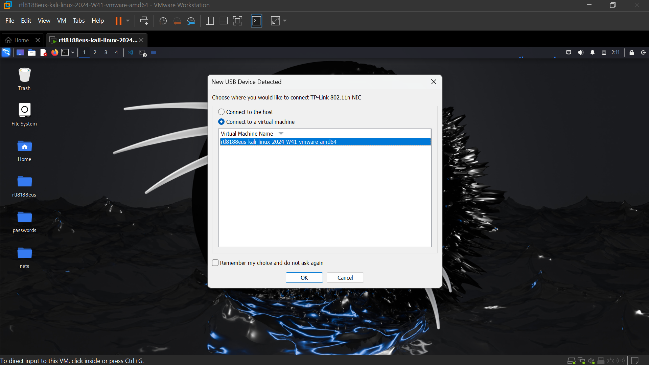This screenshot has width=649, height=365.
Task: Click the sound card status bar icon
Action: click(591, 361)
